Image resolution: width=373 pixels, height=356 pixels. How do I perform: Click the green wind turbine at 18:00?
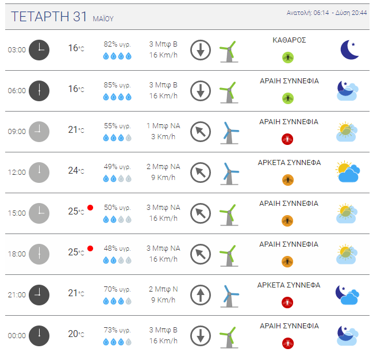pyautogui.click(x=229, y=255)
